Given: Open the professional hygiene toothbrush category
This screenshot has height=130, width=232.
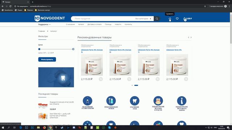Looking at the screenshot, I should click(x=111, y=103).
